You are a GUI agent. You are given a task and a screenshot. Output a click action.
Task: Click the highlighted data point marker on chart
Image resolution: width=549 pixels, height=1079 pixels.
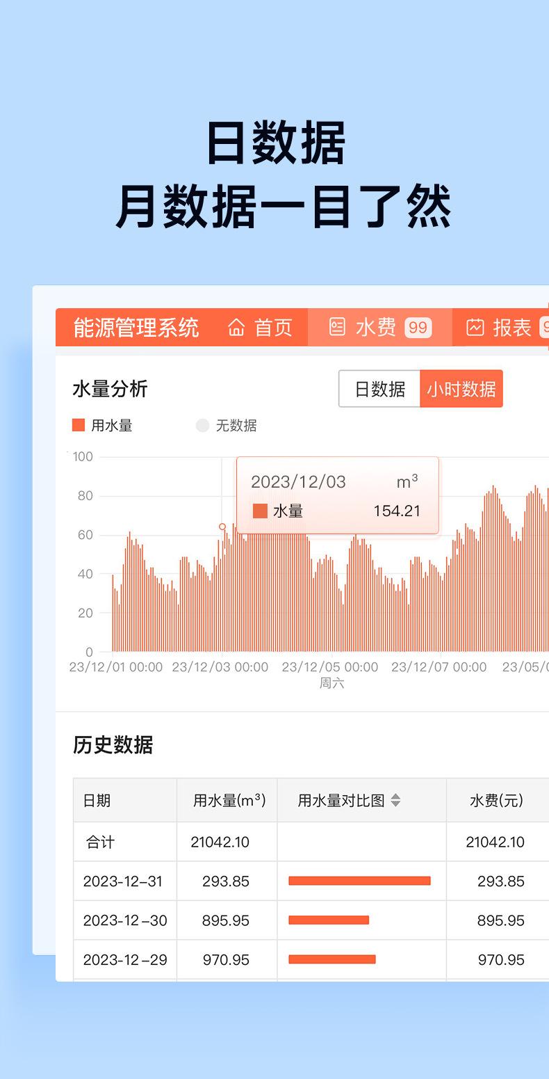(222, 527)
